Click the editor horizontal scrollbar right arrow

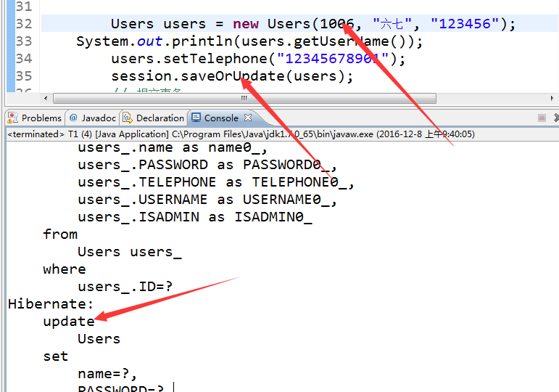(x=552, y=98)
